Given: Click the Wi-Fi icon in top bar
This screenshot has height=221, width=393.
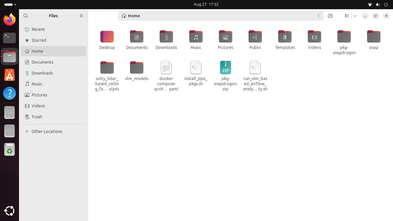Looking at the screenshot, I should (370, 4).
